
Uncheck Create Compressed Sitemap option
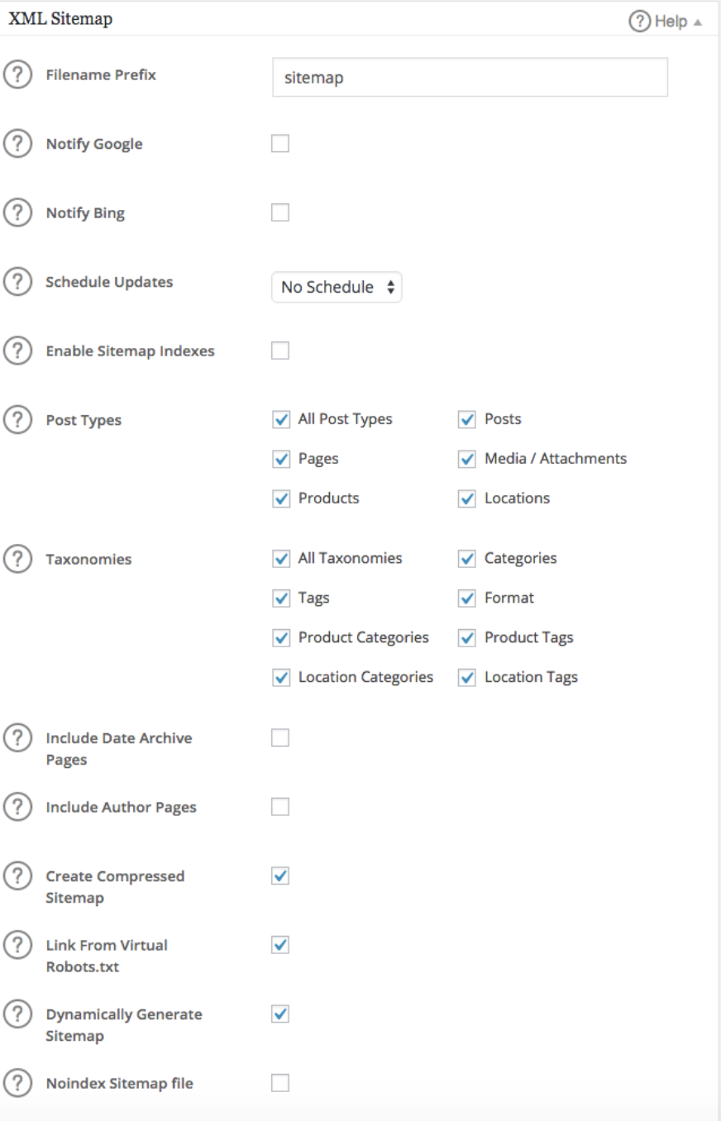(280, 875)
